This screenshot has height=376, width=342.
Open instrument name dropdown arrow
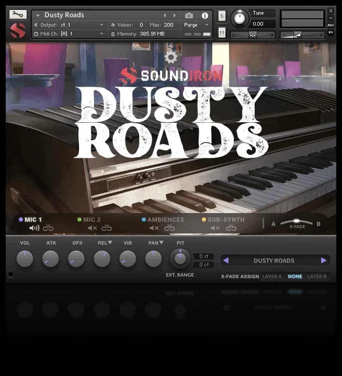(x=38, y=15)
